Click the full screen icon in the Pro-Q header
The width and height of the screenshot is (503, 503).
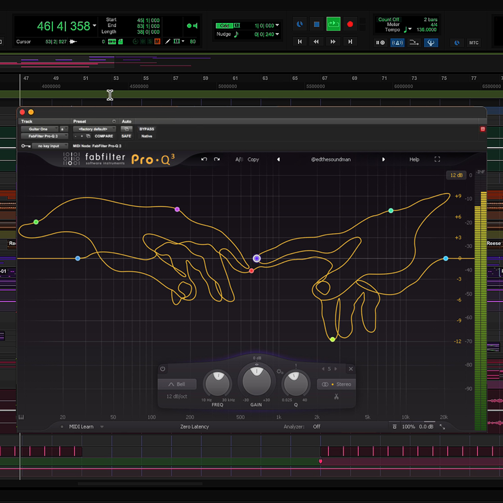pyautogui.click(x=437, y=159)
